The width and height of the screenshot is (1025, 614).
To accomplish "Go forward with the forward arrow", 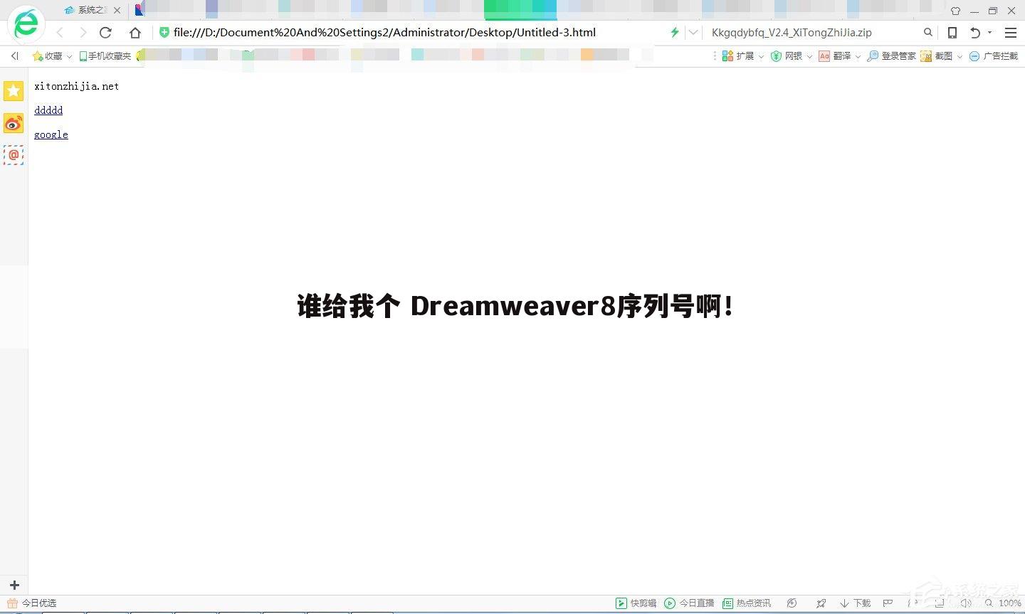I will click(x=83, y=33).
